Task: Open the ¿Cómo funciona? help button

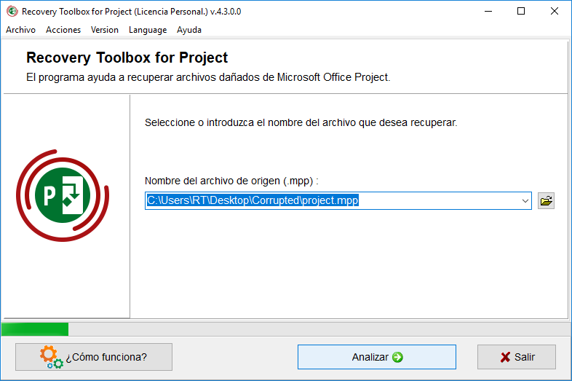Action: (94, 357)
